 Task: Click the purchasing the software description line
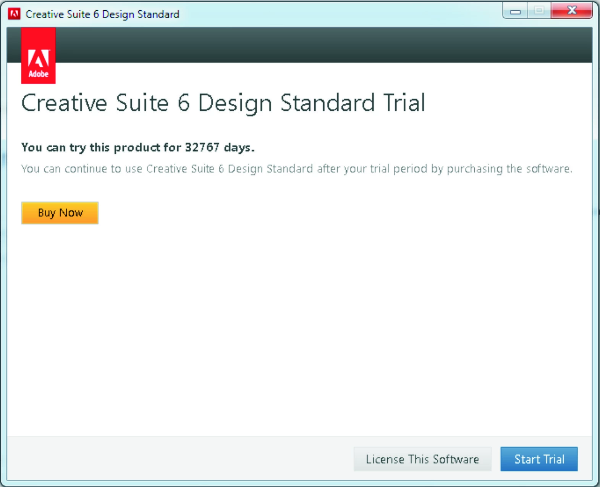[x=297, y=169]
